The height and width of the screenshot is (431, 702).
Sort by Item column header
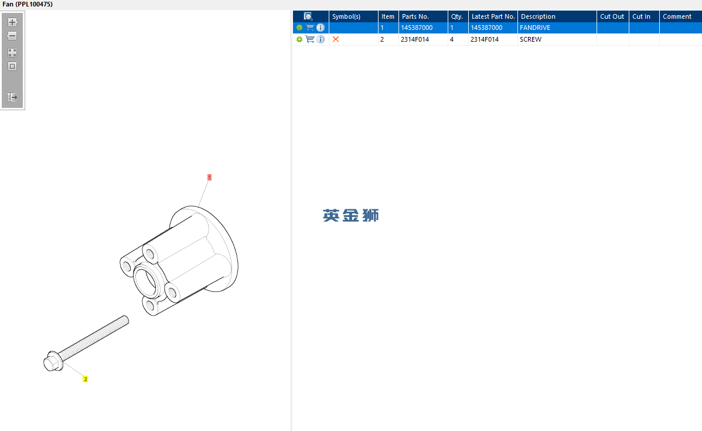pyautogui.click(x=388, y=16)
